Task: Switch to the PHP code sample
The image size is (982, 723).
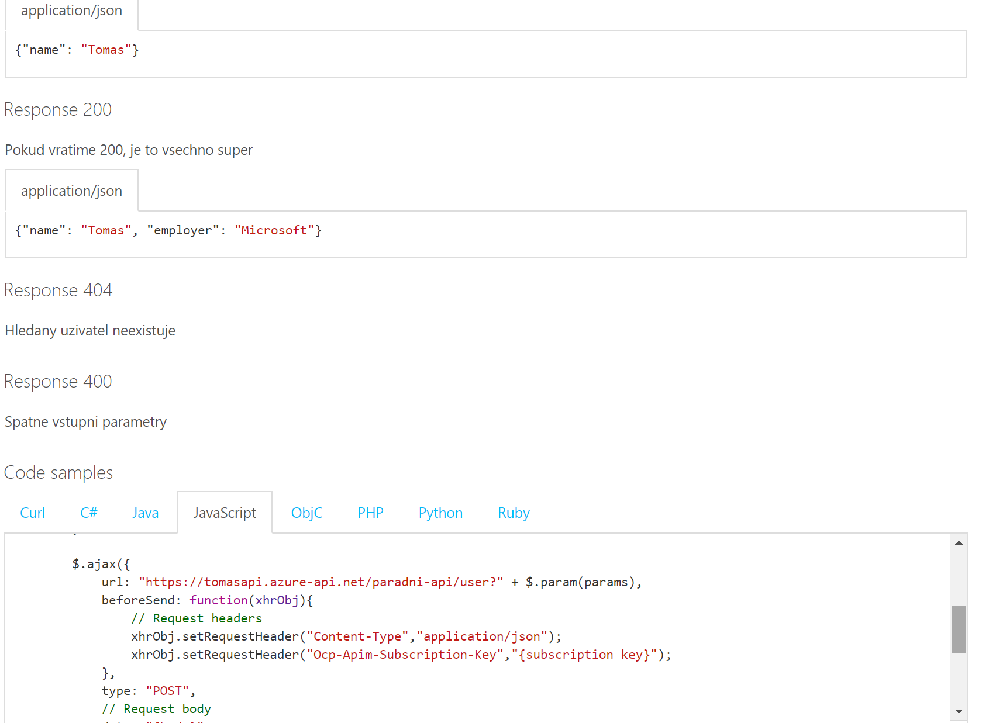Action: coord(370,513)
